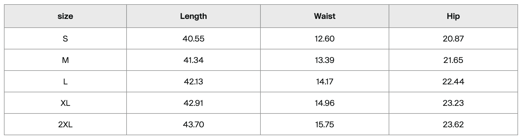
Task: Click the Hip column header
Action: coord(453,16)
